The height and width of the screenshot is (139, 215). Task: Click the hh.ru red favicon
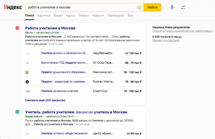click(x=17, y=28)
